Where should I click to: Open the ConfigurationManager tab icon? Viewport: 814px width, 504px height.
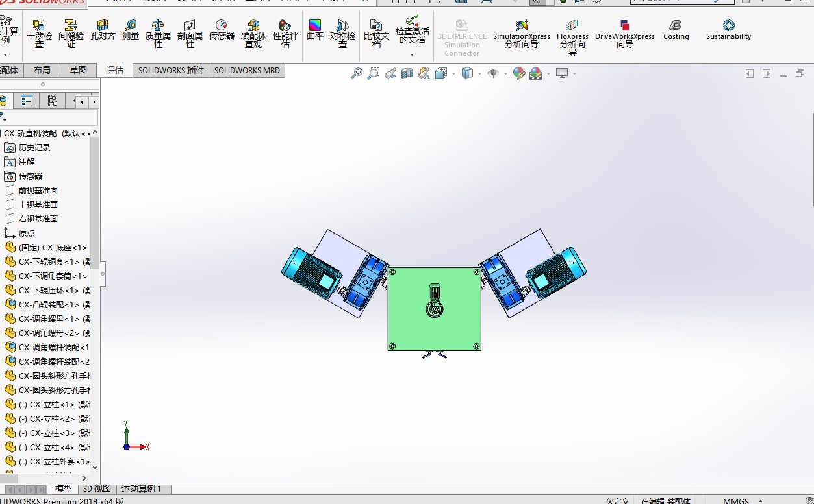(x=53, y=101)
